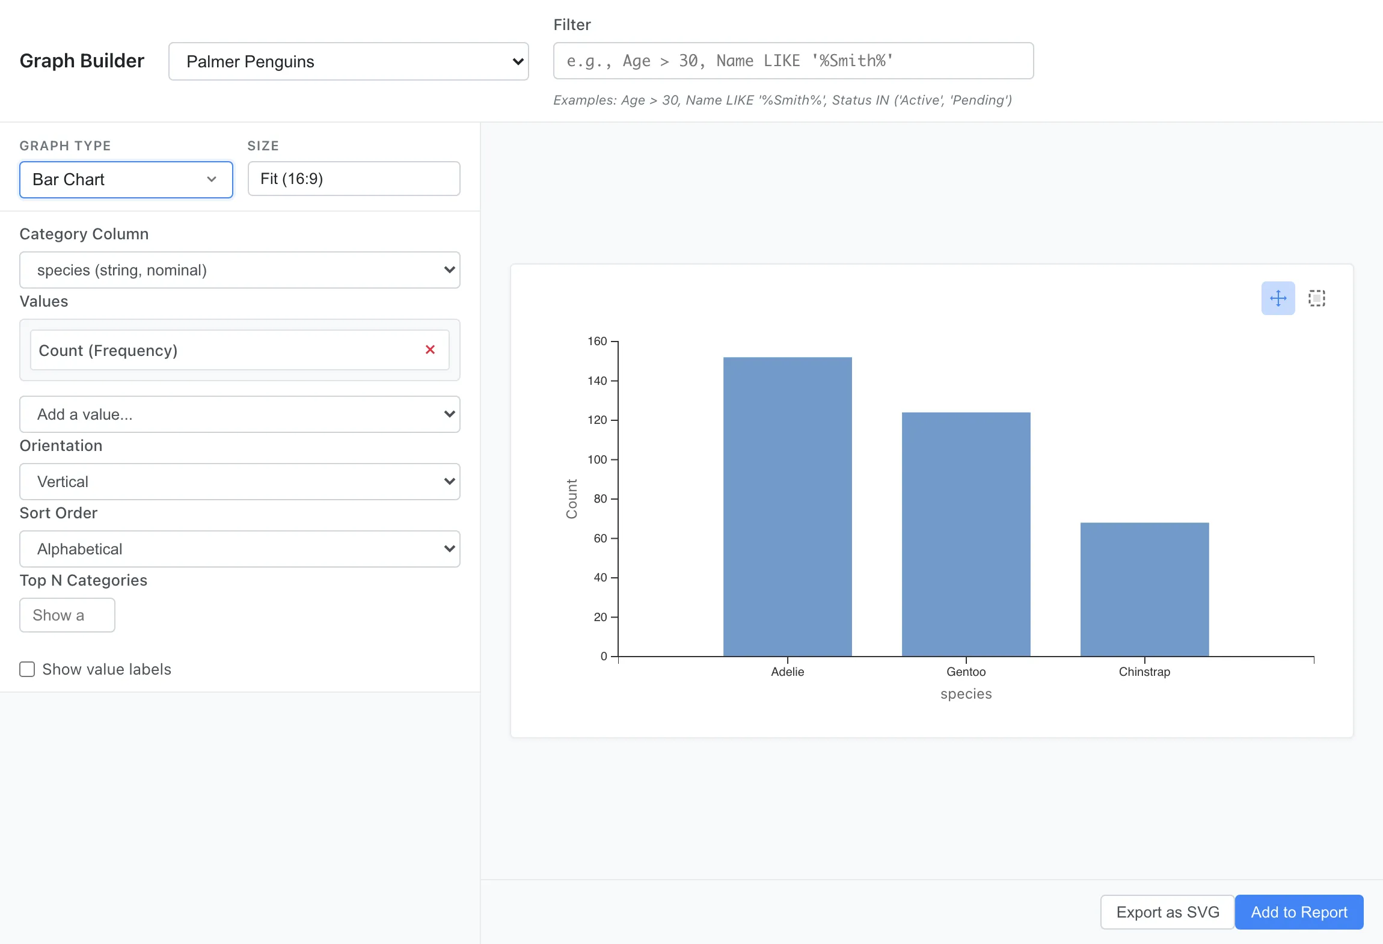Click the Top N Categories input
Viewport: 1383px width, 944px height.
(x=67, y=615)
